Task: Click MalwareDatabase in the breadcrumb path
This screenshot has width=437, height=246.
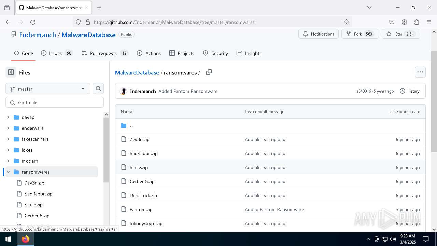Action: point(137,72)
